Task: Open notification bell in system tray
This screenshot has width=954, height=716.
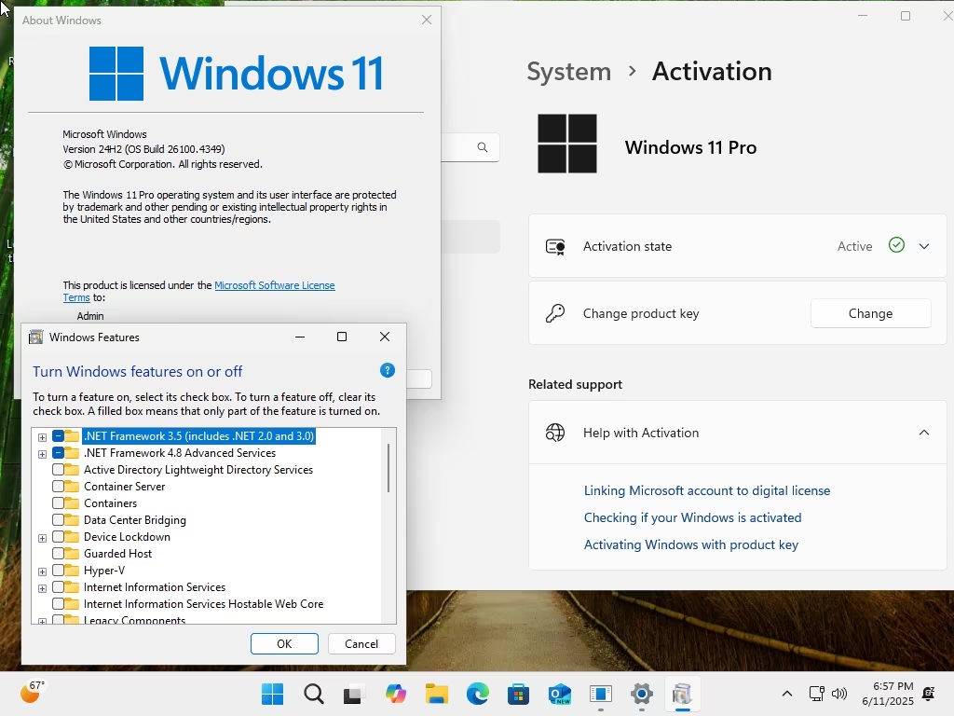Action: [x=929, y=694]
